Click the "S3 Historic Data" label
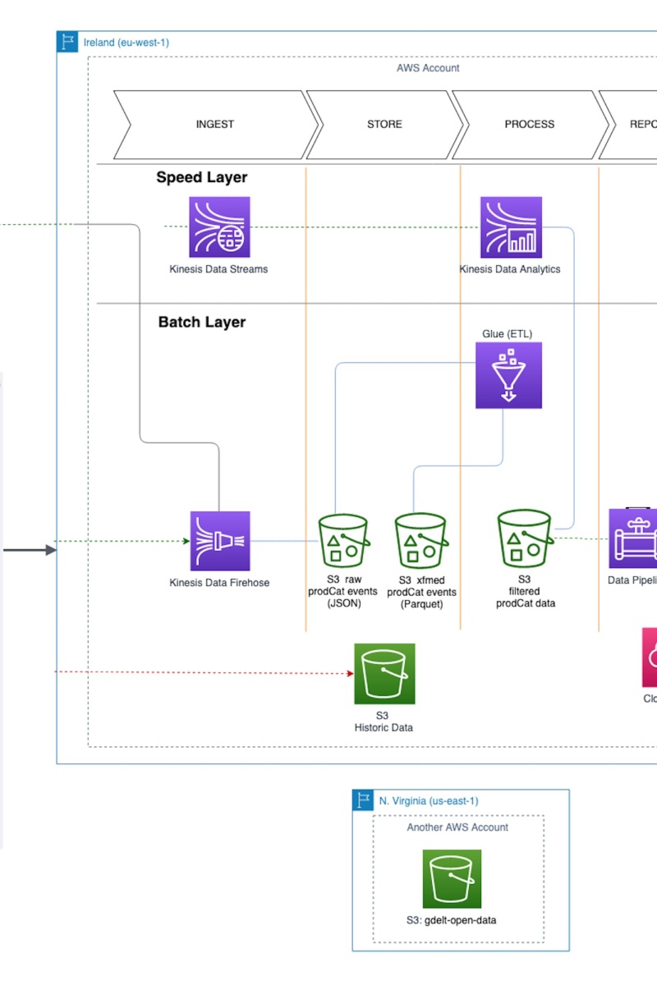This screenshot has height=985, width=657. pyautogui.click(x=384, y=722)
